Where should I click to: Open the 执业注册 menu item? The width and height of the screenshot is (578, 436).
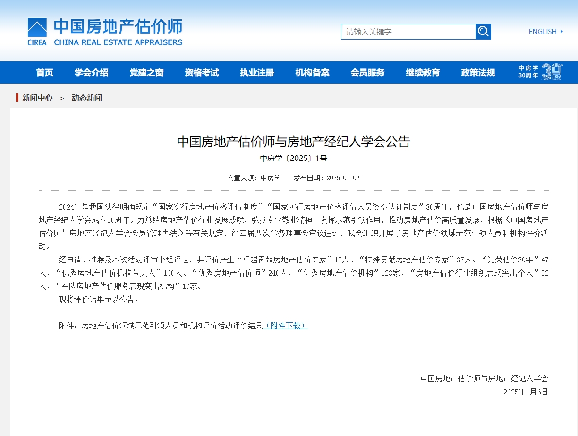point(257,73)
